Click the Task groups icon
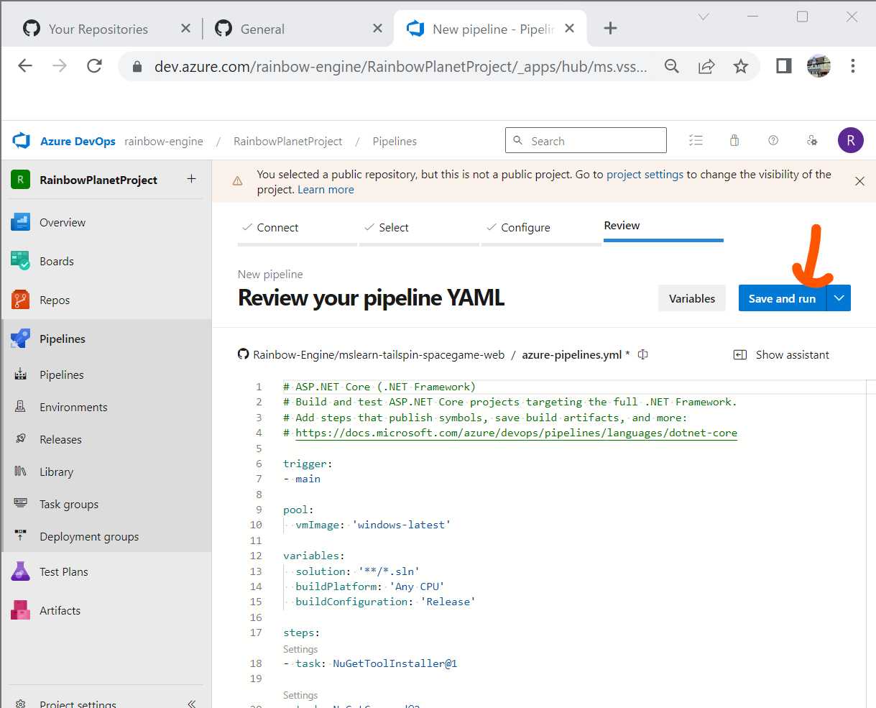Image resolution: width=876 pixels, height=708 pixels. click(x=20, y=504)
